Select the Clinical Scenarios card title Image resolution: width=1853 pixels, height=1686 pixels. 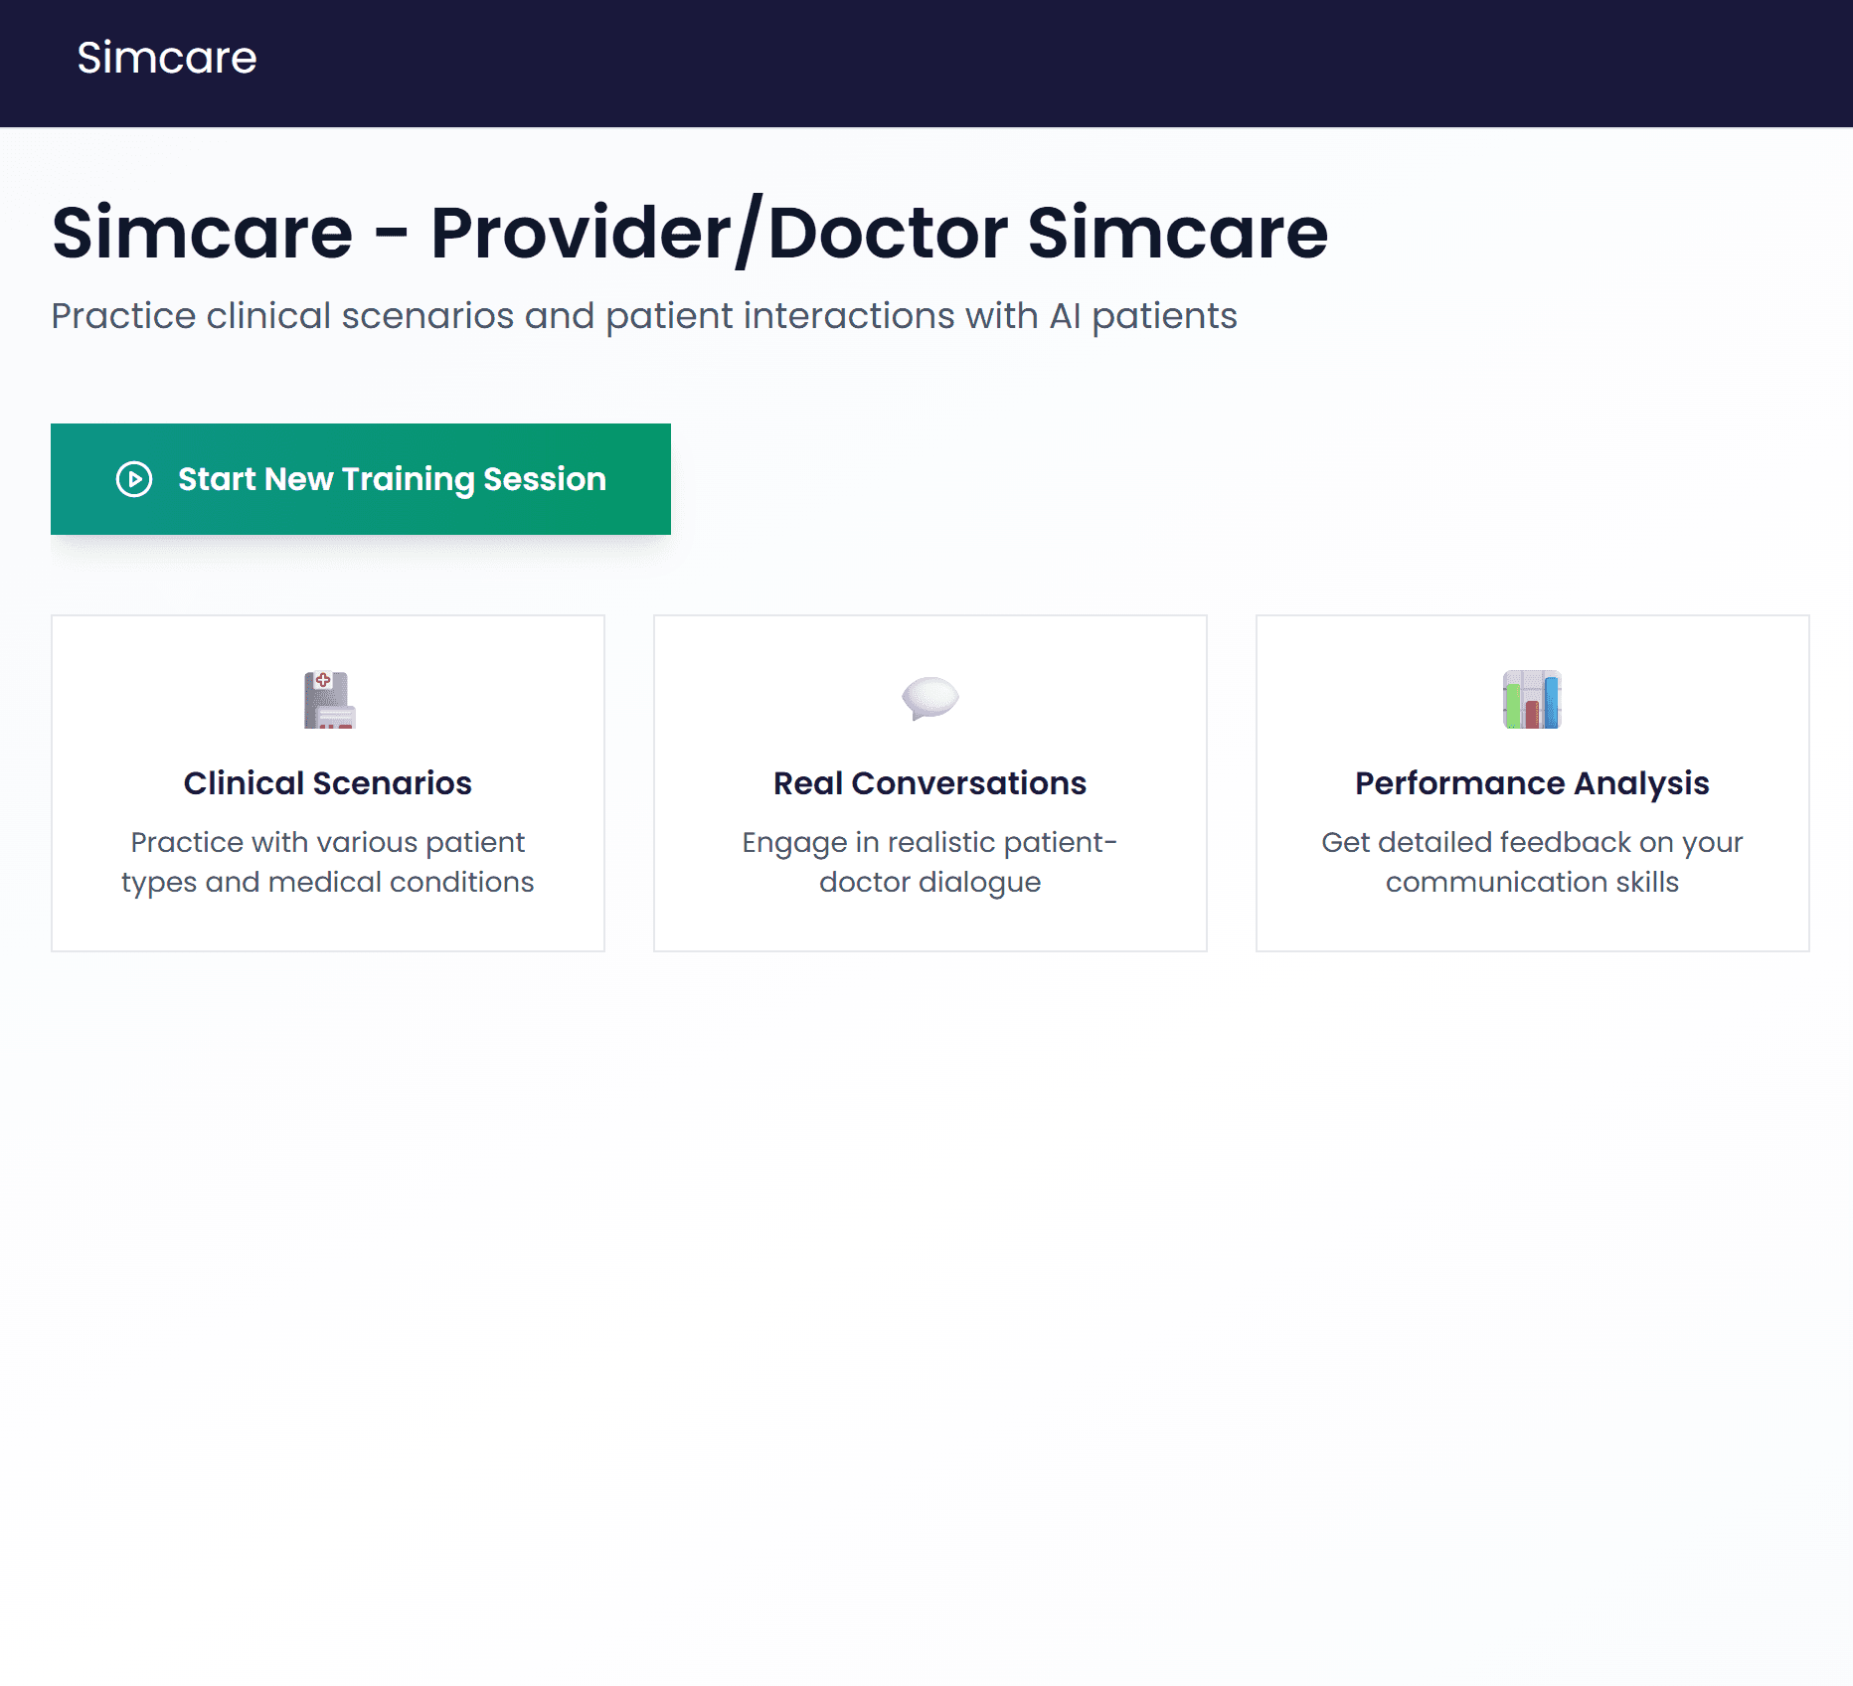[328, 783]
